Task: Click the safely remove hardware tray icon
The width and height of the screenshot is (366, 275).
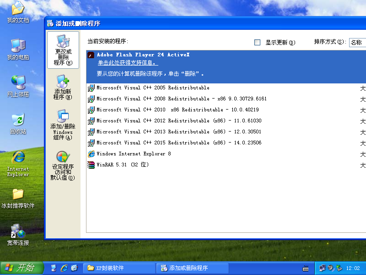Action: click(x=339, y=268)
